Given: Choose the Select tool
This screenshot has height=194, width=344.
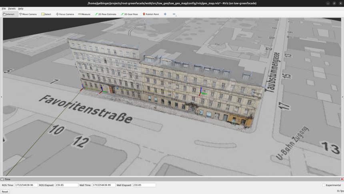Looking at the screenshot, I should [x=46, y=14].
